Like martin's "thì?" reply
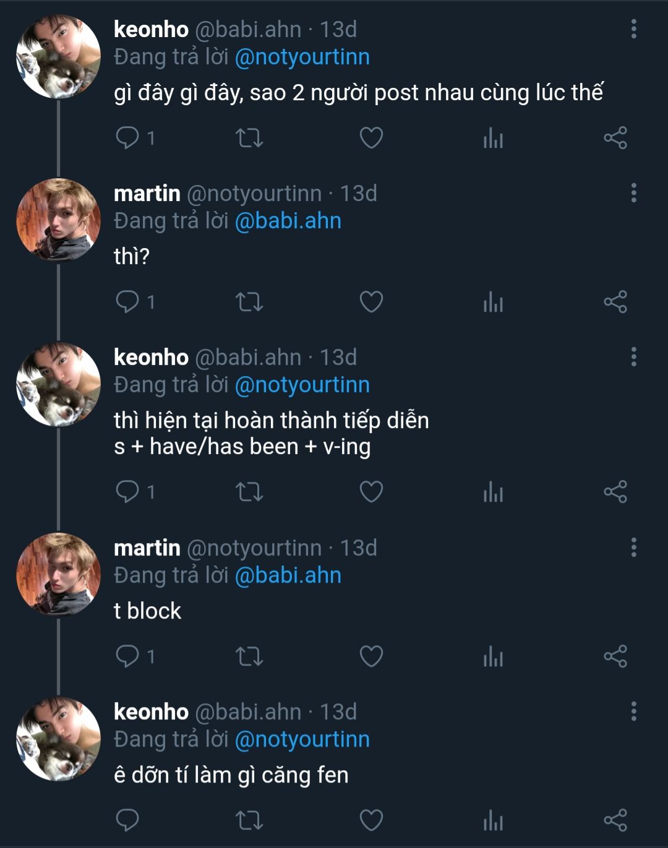 (x=371, y=302)
